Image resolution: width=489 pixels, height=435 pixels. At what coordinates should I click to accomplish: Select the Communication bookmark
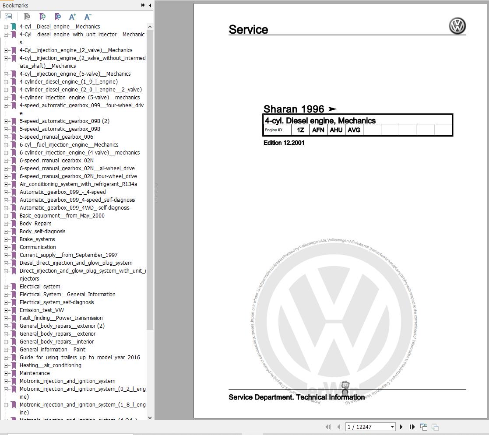tap(38, 247)
